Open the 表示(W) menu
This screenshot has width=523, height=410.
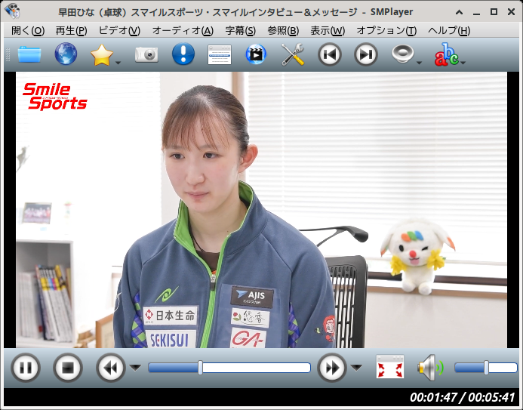pos(328,31)
